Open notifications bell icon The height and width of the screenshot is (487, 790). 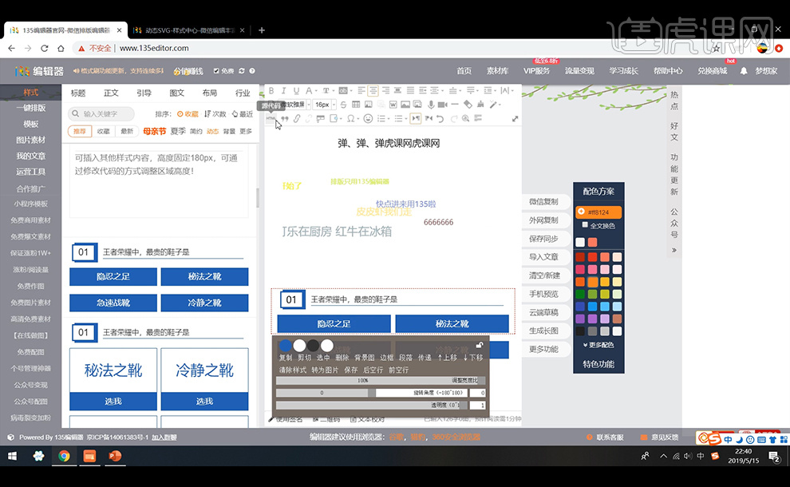[x=744, y=71]
